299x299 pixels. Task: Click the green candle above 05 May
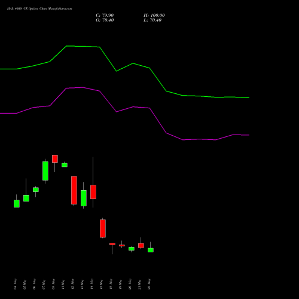click(26, 198)
